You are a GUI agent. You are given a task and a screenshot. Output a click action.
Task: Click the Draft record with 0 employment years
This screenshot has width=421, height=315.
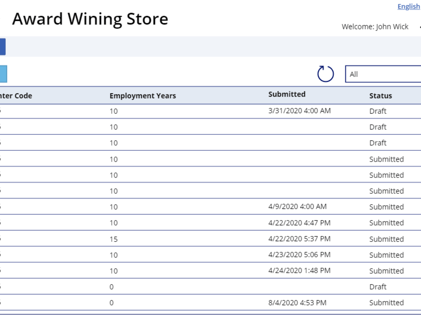click(x=210, y=286)
